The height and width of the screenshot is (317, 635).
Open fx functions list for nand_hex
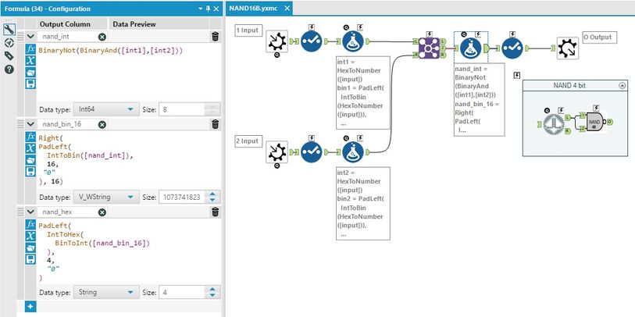point(30,224)
